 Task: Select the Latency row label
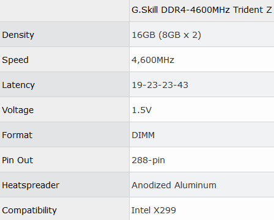pos(18,85)
